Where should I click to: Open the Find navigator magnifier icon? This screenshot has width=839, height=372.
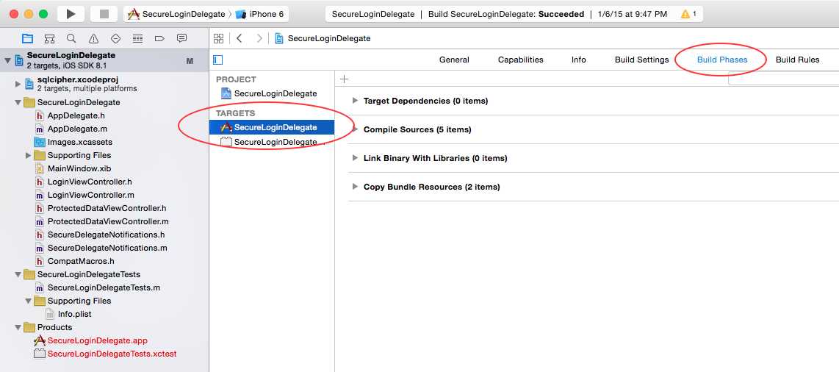(71, 38)
